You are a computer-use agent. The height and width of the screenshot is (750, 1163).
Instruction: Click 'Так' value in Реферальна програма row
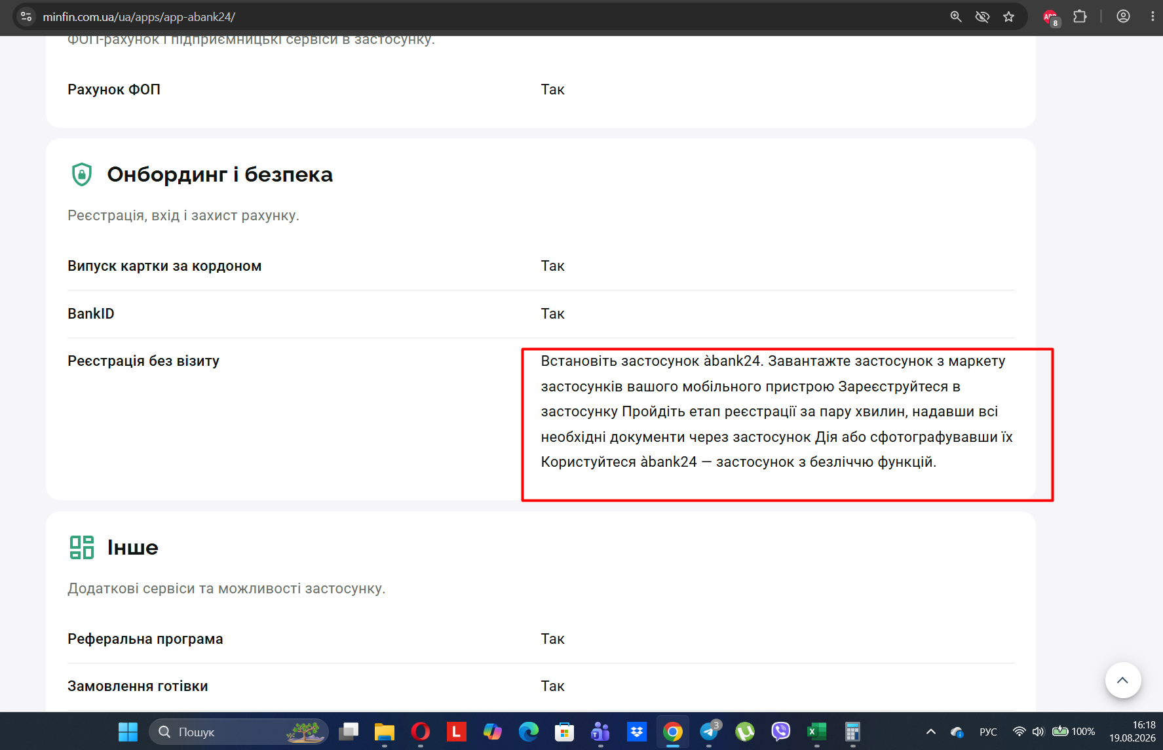[552, 639]
